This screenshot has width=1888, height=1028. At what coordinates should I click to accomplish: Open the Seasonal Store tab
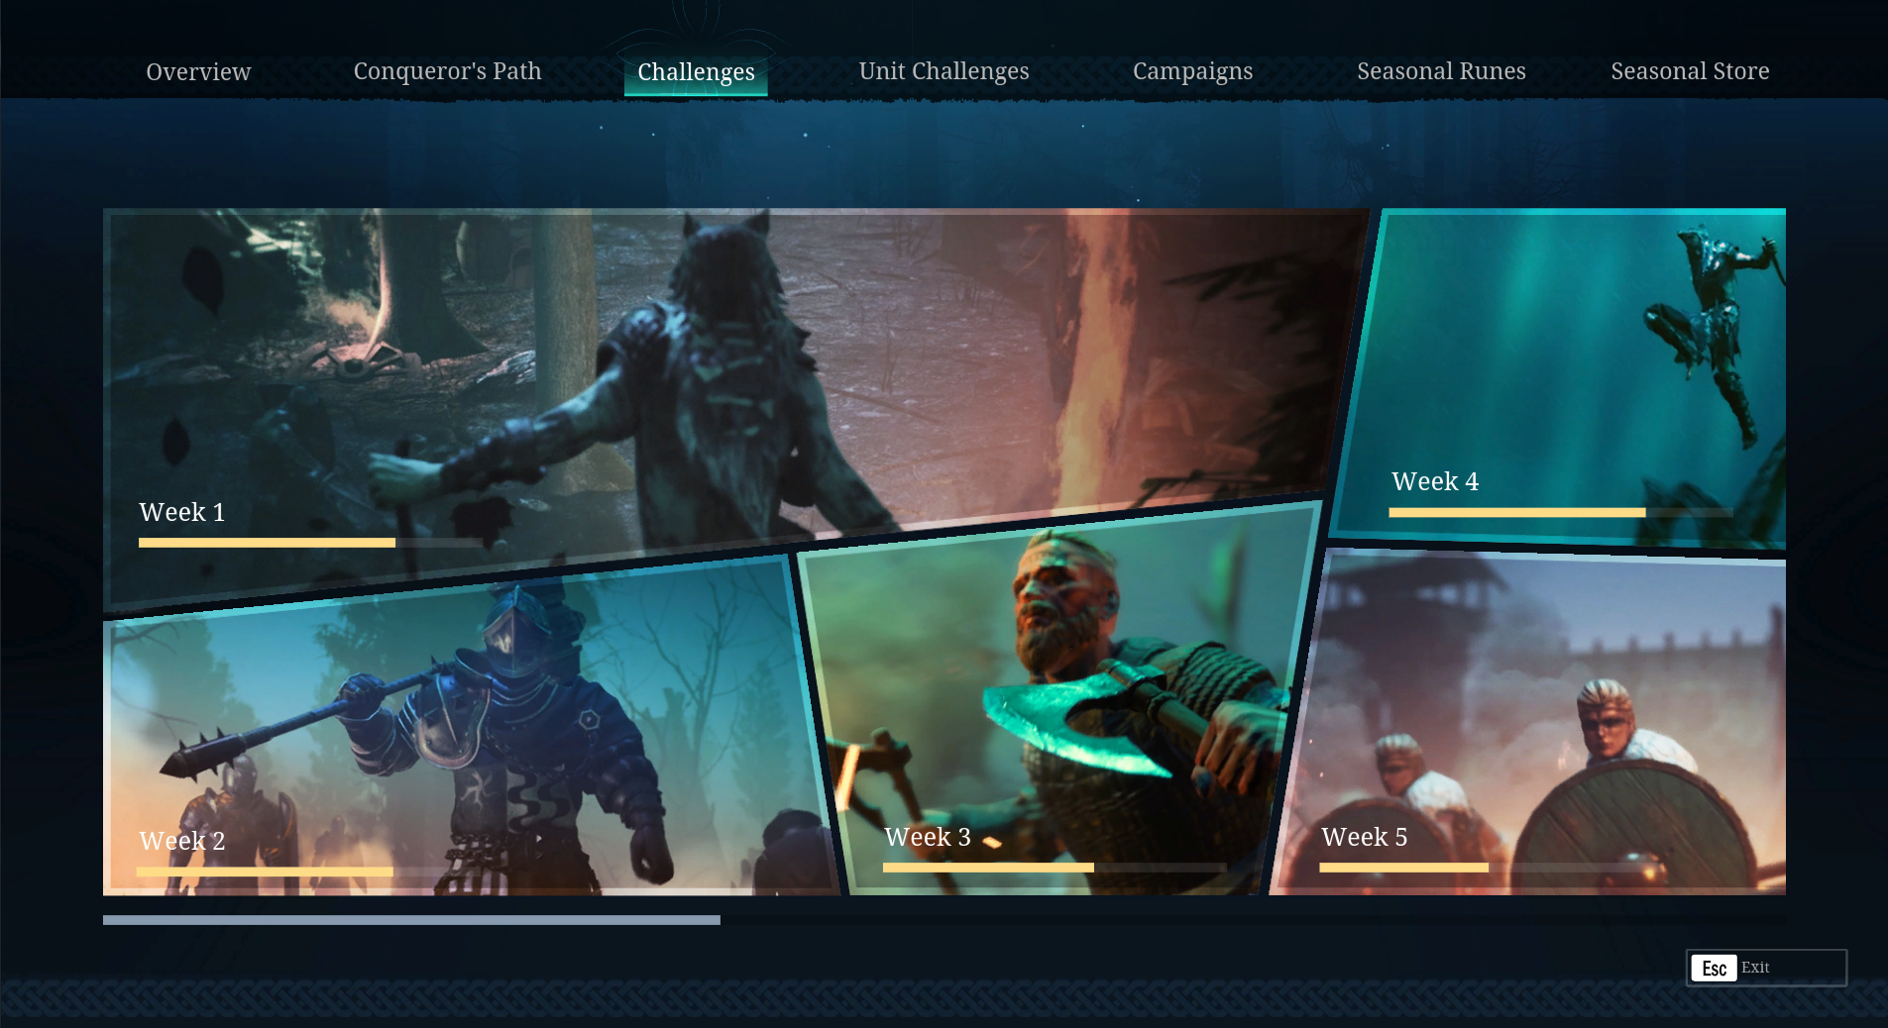tap(1690, 71)
